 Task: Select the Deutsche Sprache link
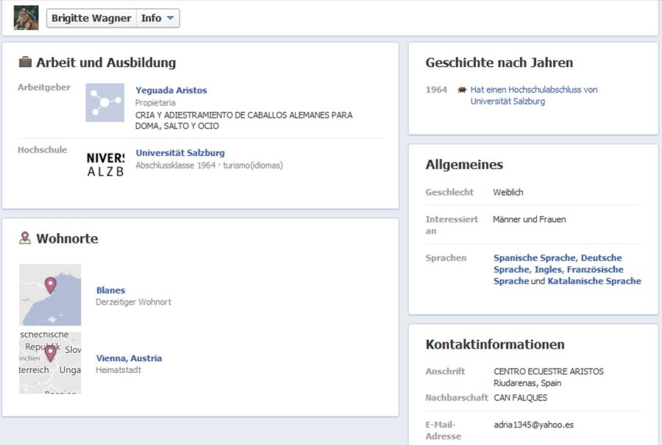pyautogui.click(x=601, y=258)
